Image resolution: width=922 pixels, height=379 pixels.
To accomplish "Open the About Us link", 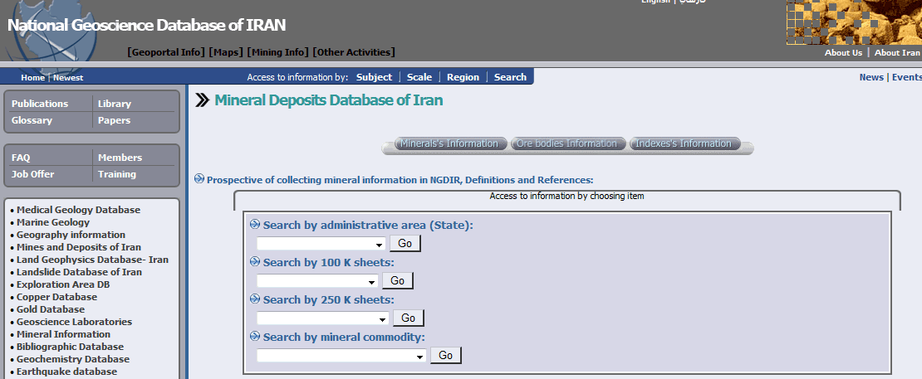I will (x=843, y=52).
